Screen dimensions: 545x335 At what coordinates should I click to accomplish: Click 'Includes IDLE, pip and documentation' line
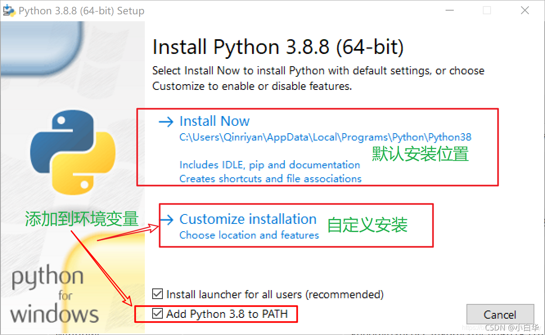tap(270, 165)
